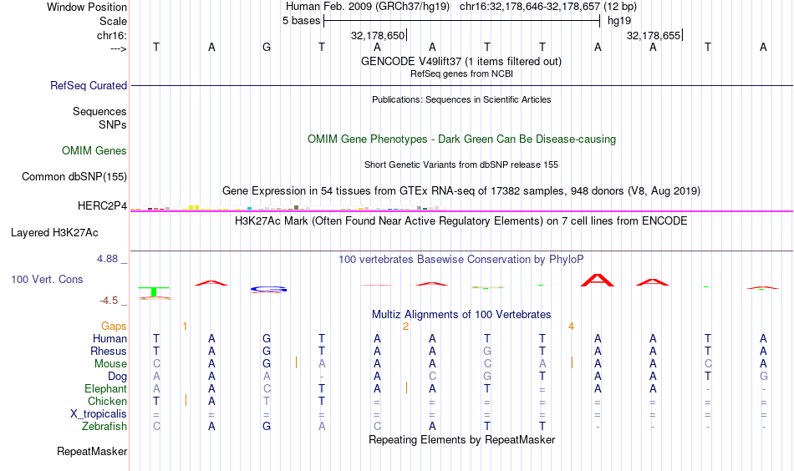Select the Rhesus alignment row label
This screenshot has width=794, height=471.
click(109, 351)
